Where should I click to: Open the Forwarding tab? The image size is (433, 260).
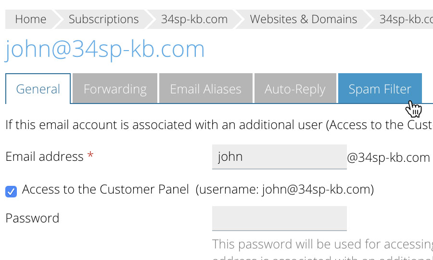(115, 89)
